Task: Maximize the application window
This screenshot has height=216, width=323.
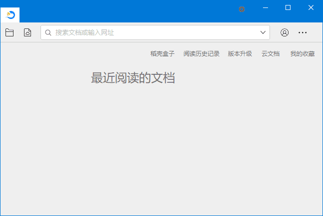Action: pos(288,7)
